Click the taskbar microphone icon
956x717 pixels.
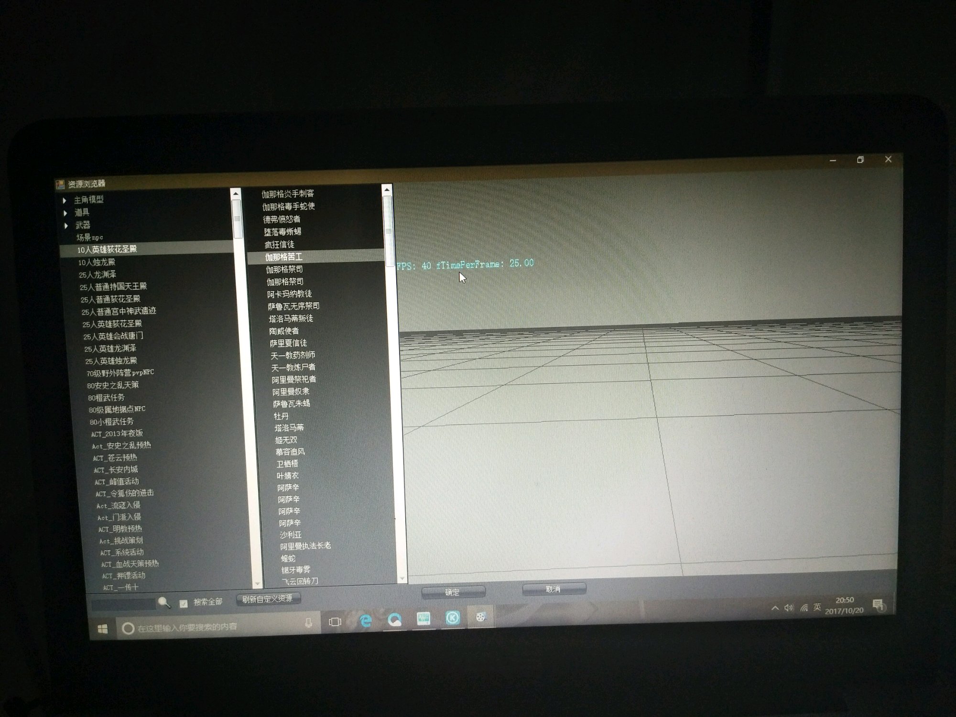[x=308, y=623]
